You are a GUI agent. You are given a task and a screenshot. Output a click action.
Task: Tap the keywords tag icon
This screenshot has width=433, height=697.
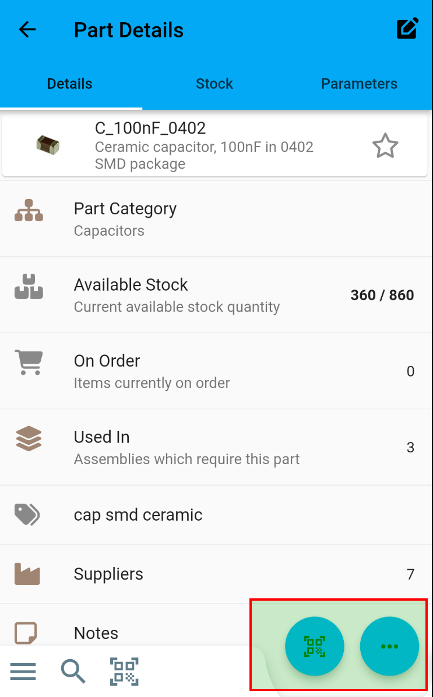[x=27, y=514]
